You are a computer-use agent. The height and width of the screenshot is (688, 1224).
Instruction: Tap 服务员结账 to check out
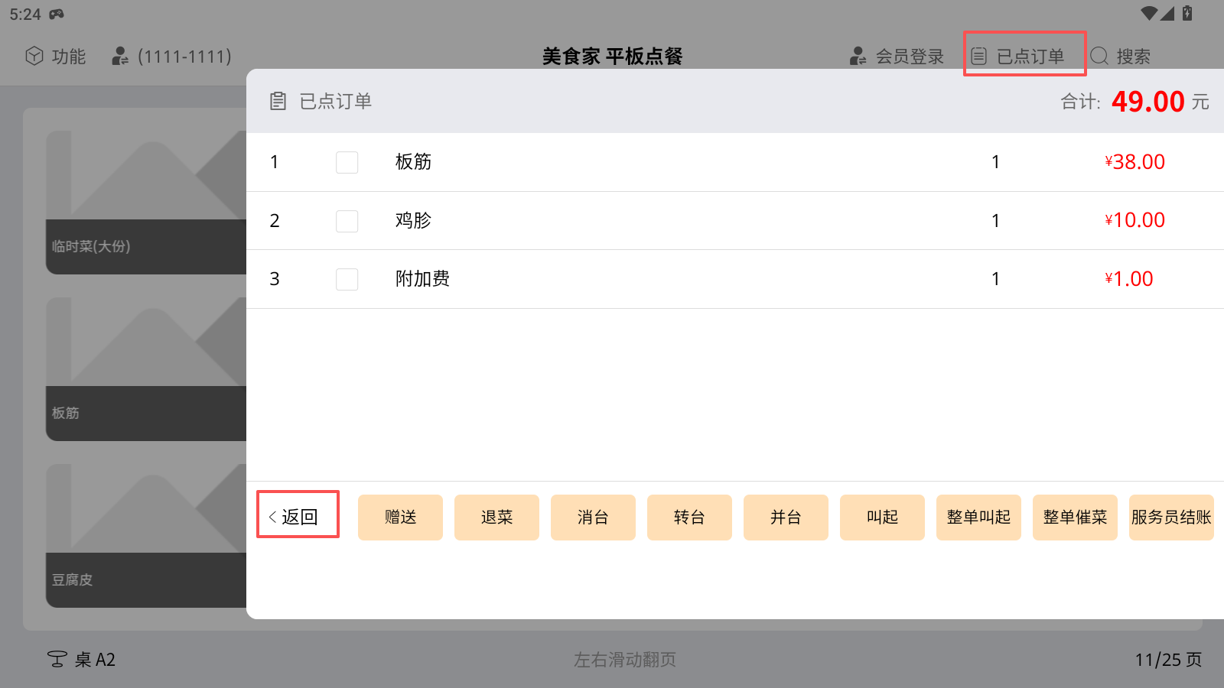click(1170, 518)
